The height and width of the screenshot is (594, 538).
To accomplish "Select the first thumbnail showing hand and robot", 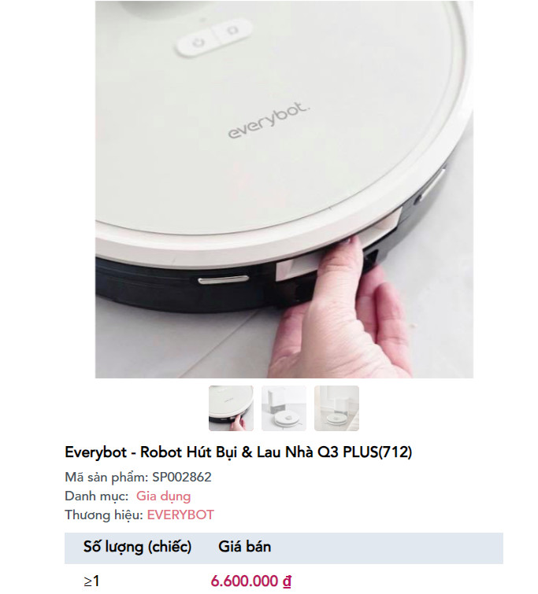I will coord(231,408).
